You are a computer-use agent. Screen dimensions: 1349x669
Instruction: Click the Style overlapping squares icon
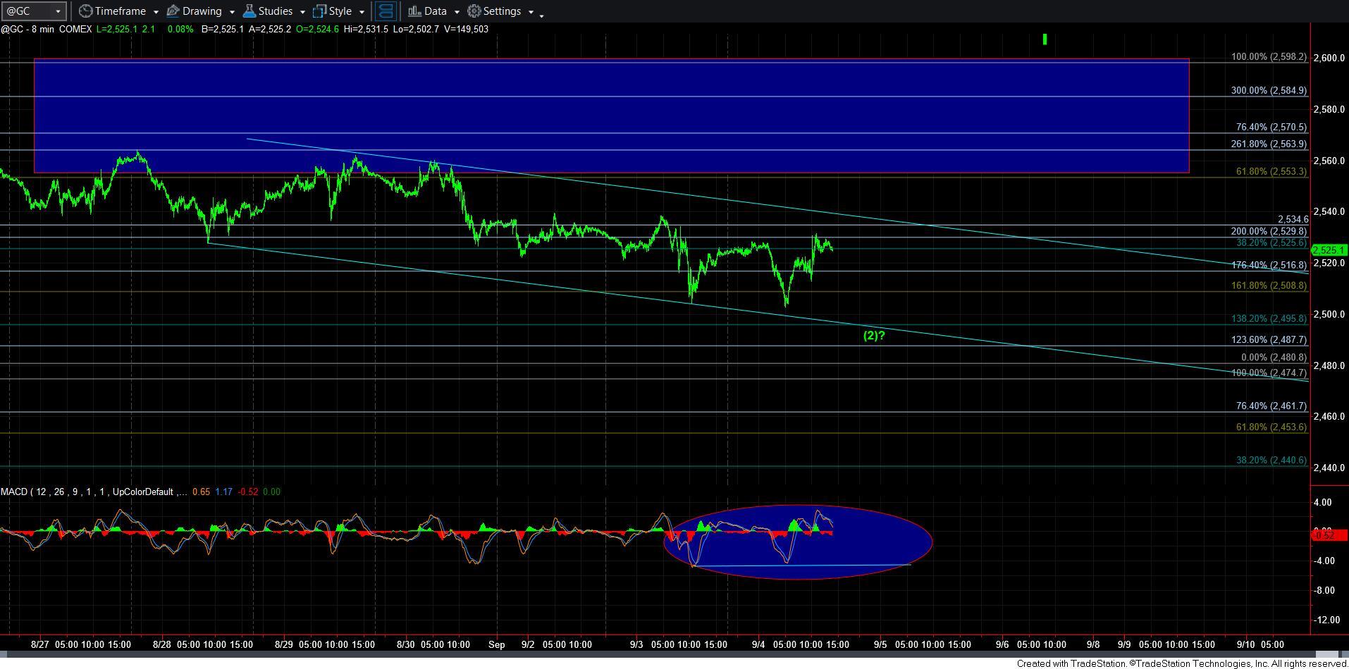click(x=319, y=11)
